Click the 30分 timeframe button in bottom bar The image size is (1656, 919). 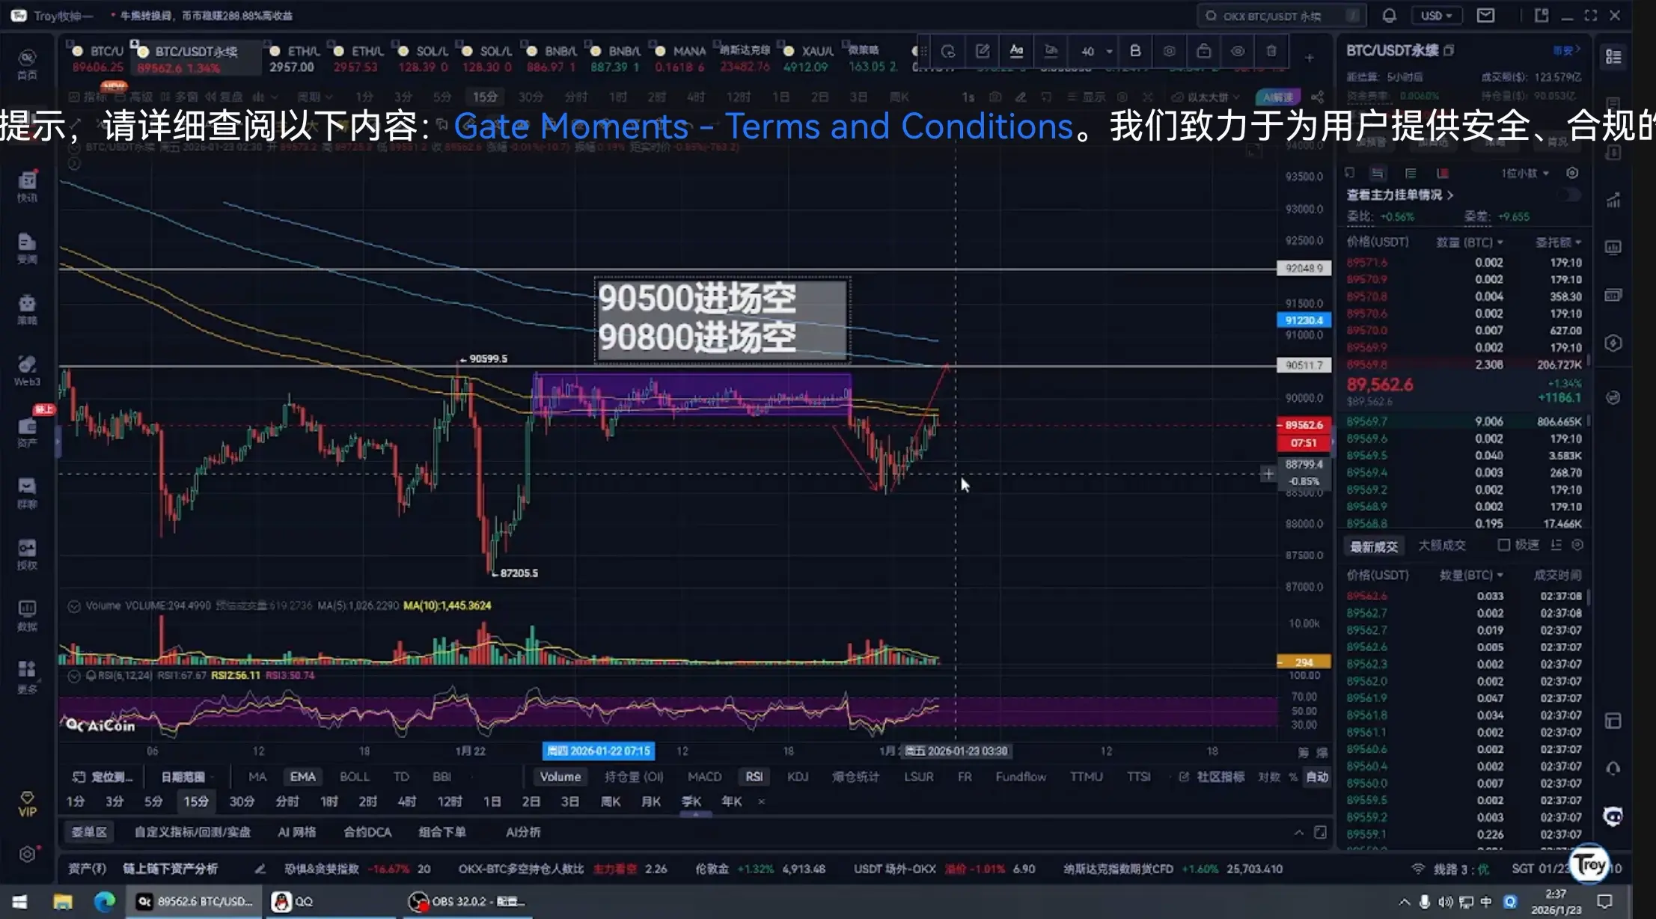[x=241, y=802]
